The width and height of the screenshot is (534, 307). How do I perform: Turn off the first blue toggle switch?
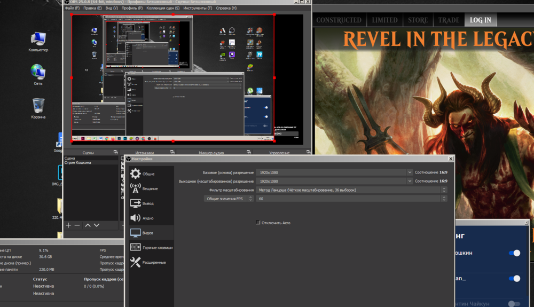click(x=514, y=253)
